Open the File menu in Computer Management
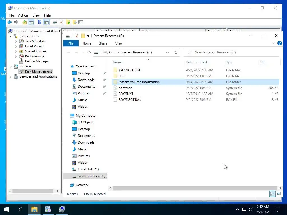Image resolution: width=287 pixels, height=215 pixels. point(11,15)
